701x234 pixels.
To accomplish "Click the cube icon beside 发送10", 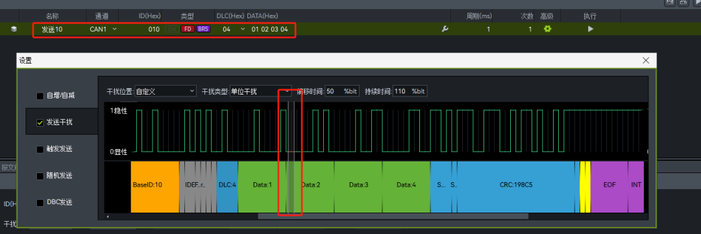I will (x=14, y=29).
